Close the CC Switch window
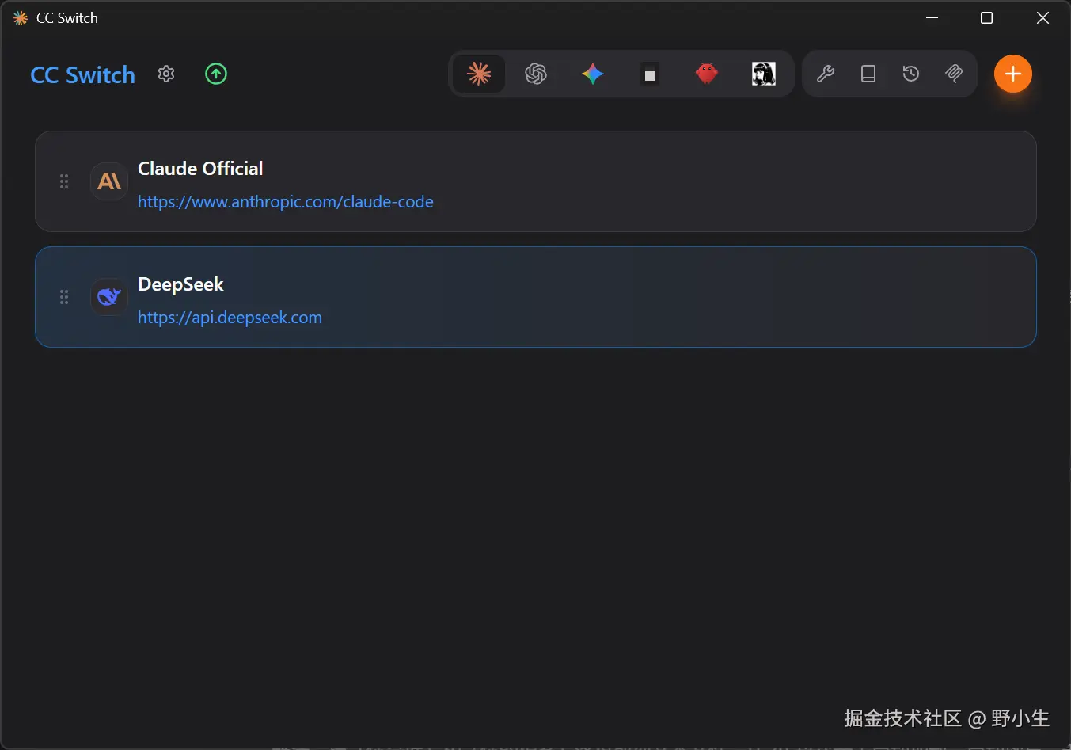Screen dimensions: 1071x750 [x=1043, y=17]
